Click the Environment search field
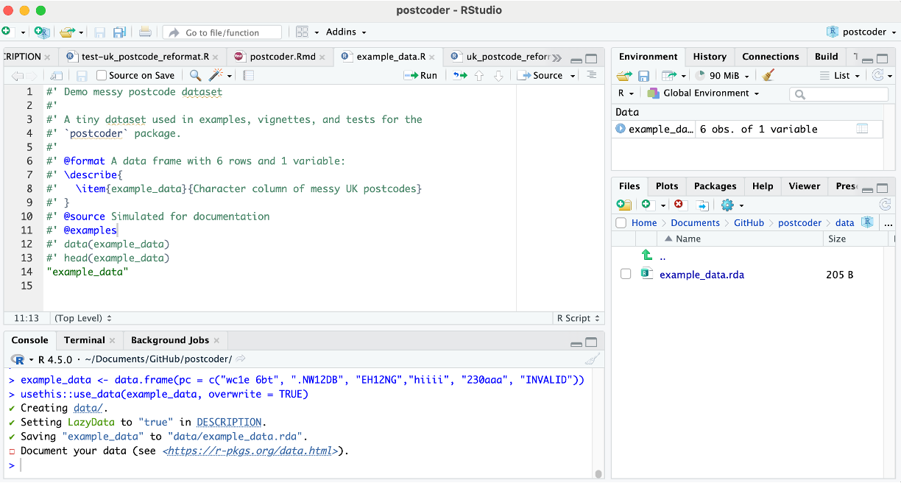The width and height of the screenshot is (901, 483). [x=838, y=94]
